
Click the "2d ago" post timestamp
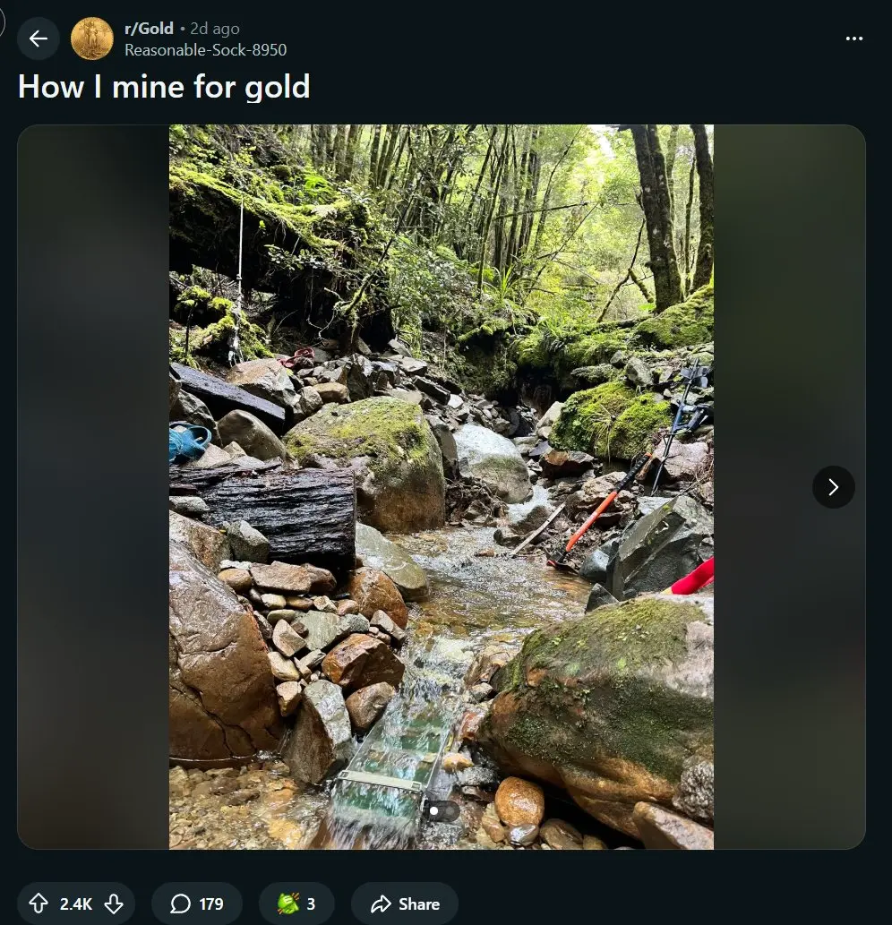click(x=215, y=29)
